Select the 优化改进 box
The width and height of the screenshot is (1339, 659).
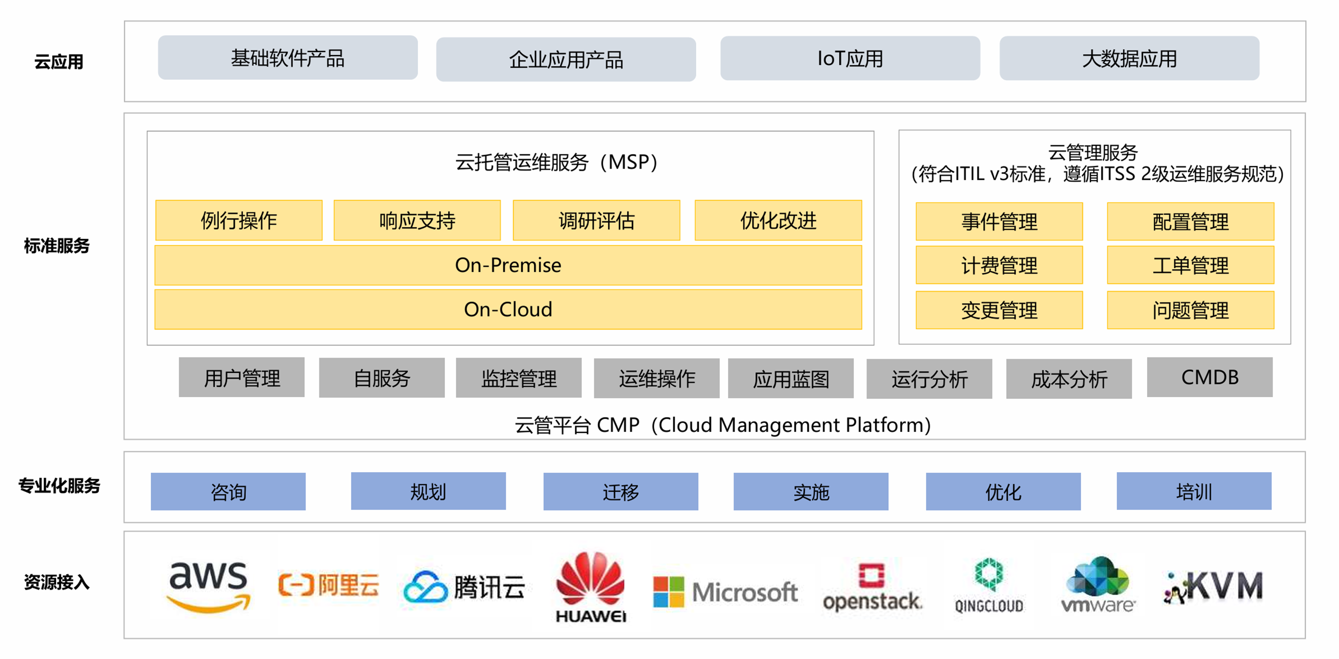[x=778, y=220]
